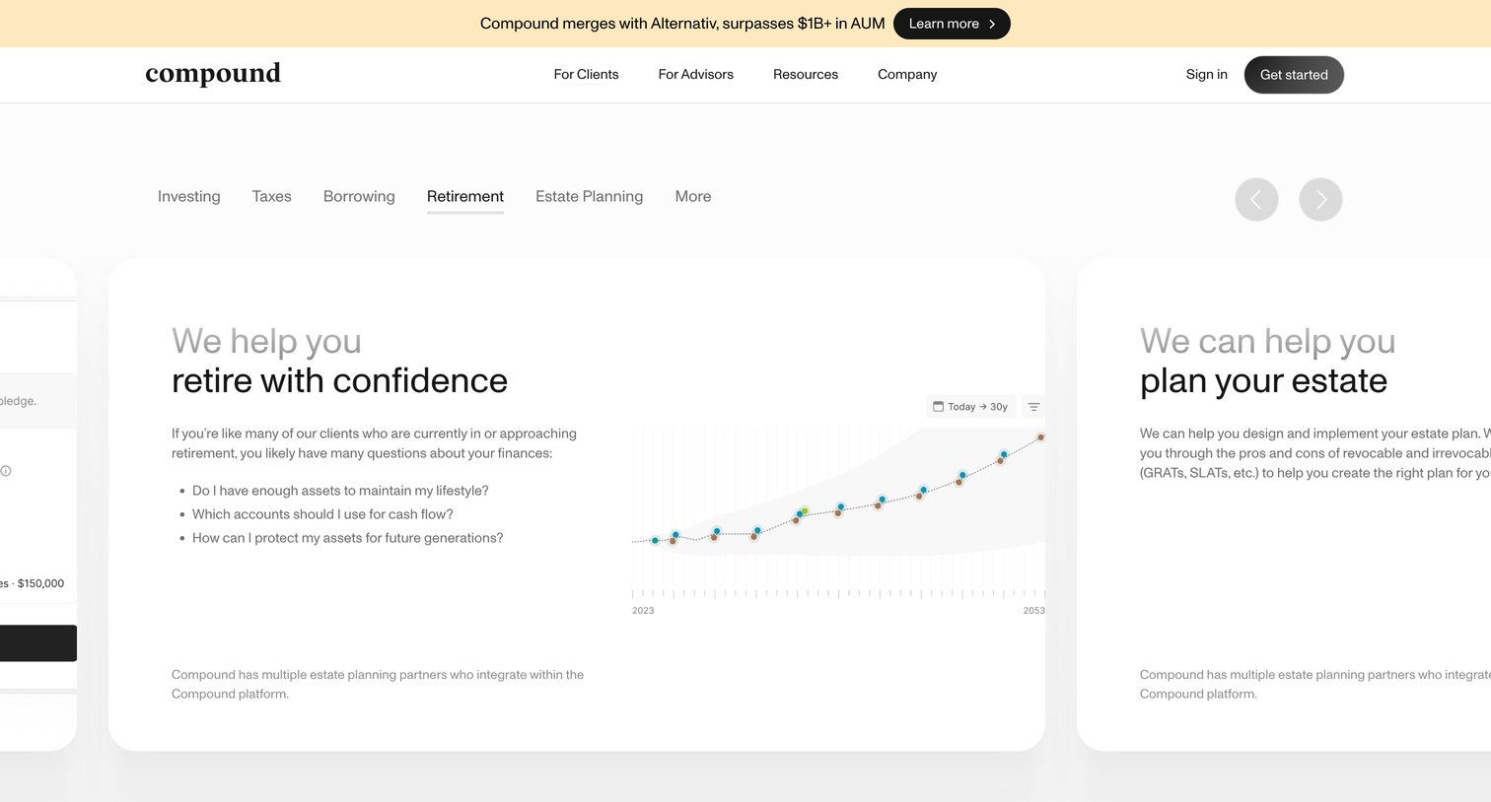Viewport: 1491px width, 802px height.
Task: Switch to the Taxes tab
Action: click(x=271, y=197)
